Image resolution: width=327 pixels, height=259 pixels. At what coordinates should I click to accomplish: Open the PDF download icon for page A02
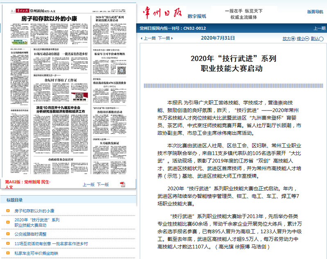pyautogui.click(x=123, y=185)
